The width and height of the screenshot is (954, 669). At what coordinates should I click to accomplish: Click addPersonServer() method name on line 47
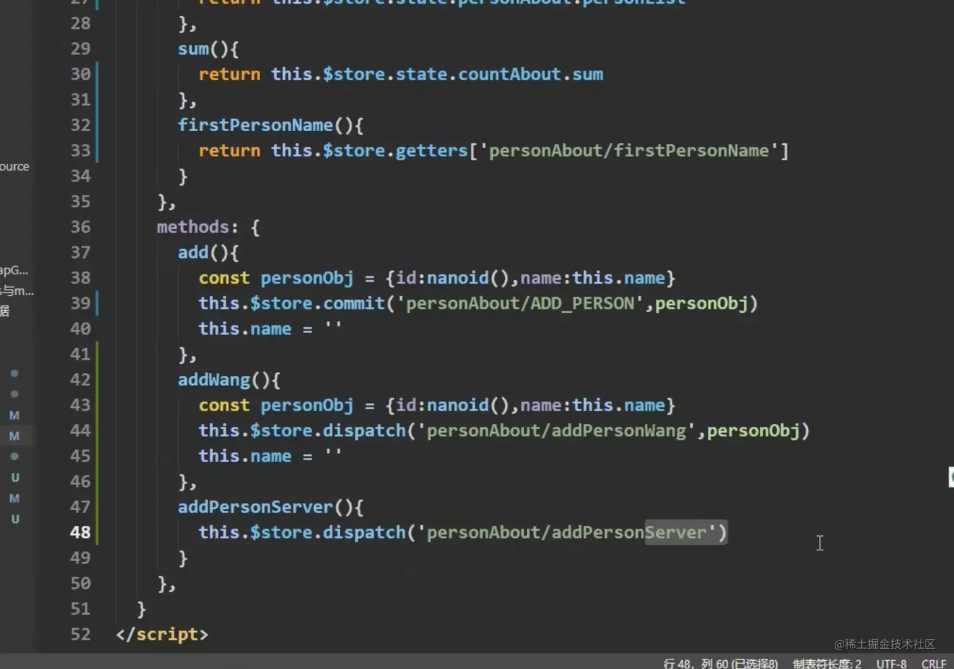255,507
